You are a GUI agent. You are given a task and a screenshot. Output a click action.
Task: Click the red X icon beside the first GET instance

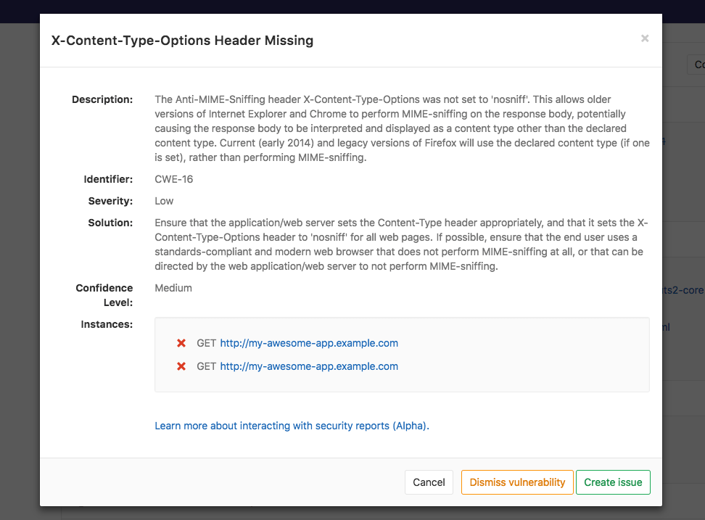coord(181,343)
